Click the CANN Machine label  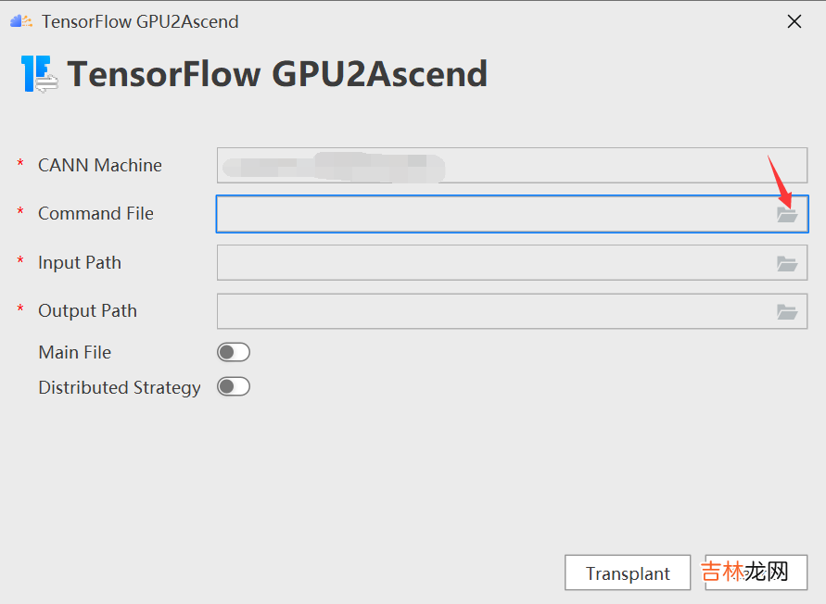click(100, 166)
